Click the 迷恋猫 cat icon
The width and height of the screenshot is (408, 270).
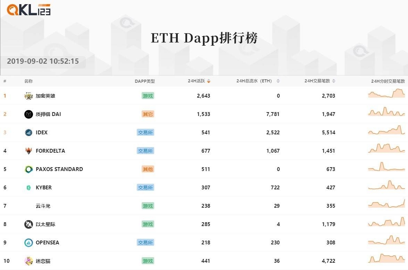point(28,261)
